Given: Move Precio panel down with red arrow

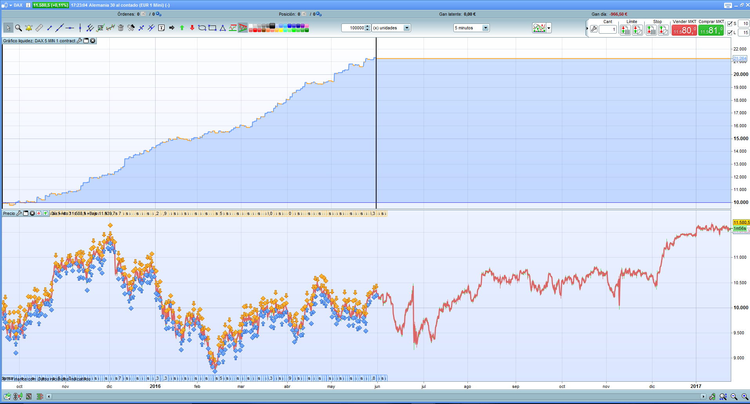Looking at the screenshot, I should click(39, 213).
